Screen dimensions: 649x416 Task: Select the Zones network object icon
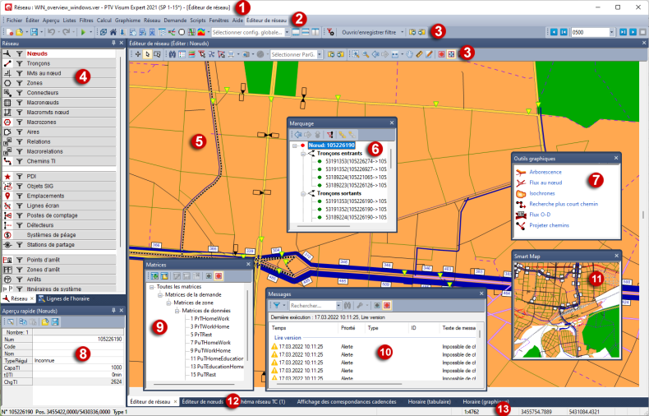pos(7,83)
